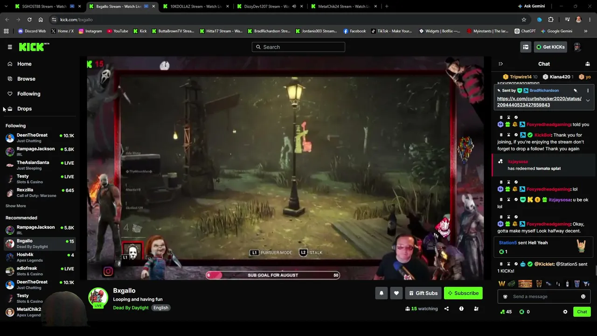Image resolution: width=597 pixels, height=336 pixels.
Task: Switch to MetalChik24 Stream browser tab
Action: pyautogui.click(x=343, y=7)
